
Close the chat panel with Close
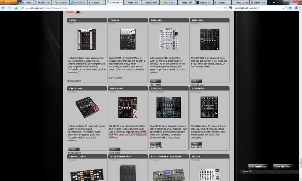click(x=247, y=171)
